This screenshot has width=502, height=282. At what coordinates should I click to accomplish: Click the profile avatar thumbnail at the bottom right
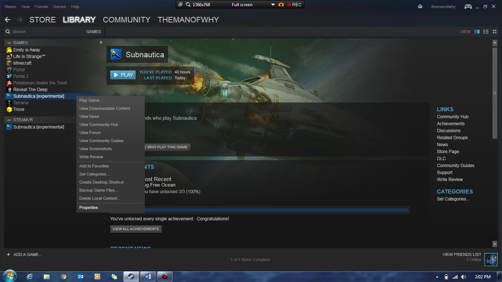[x=491, y=259]
